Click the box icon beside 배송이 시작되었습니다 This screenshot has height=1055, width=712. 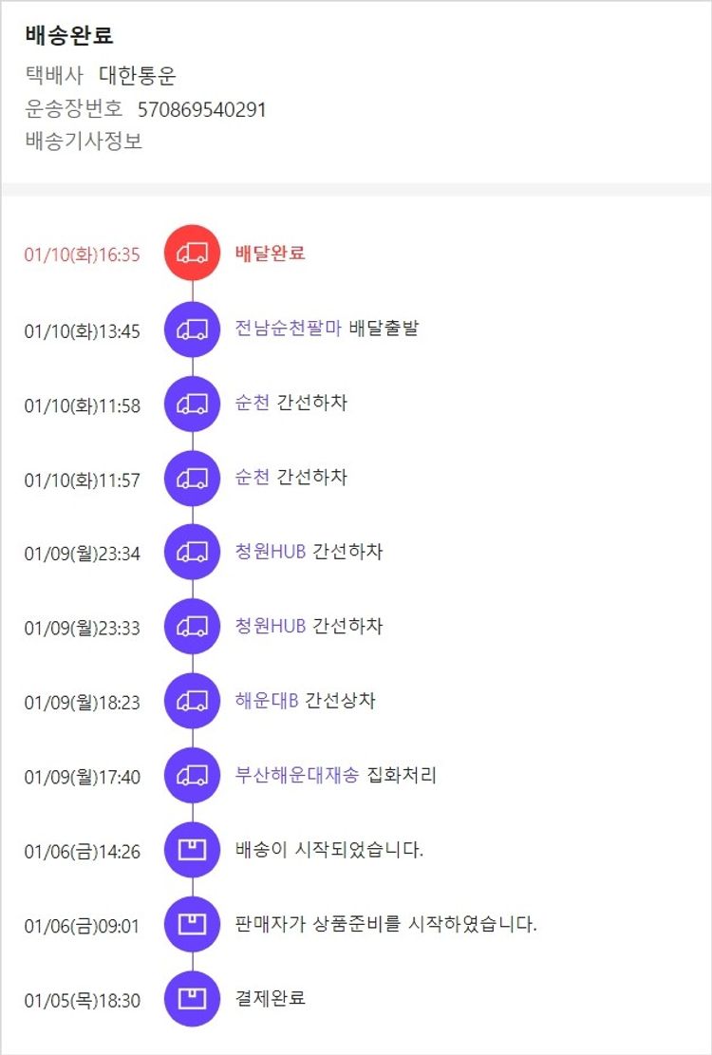(193, 850)
